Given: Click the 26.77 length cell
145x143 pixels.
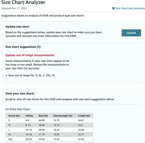Looking at the screenshot, I should (x=81, y=134).
